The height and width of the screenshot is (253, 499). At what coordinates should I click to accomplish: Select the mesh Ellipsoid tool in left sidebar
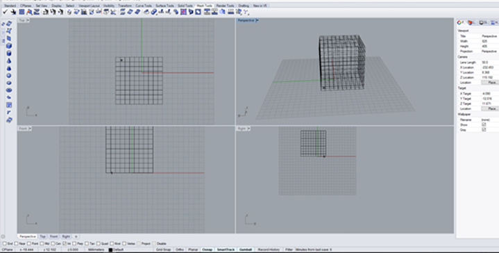(9, 83)
